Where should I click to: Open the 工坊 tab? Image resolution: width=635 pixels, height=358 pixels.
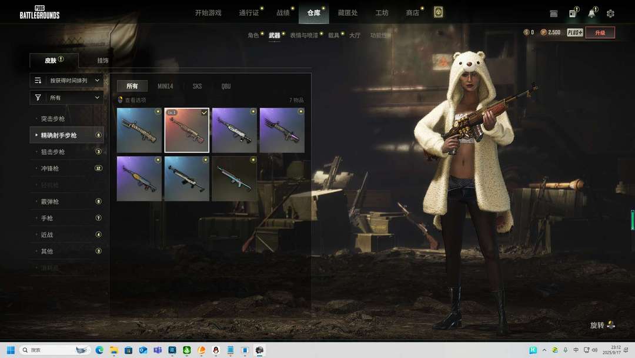(382, 13)
